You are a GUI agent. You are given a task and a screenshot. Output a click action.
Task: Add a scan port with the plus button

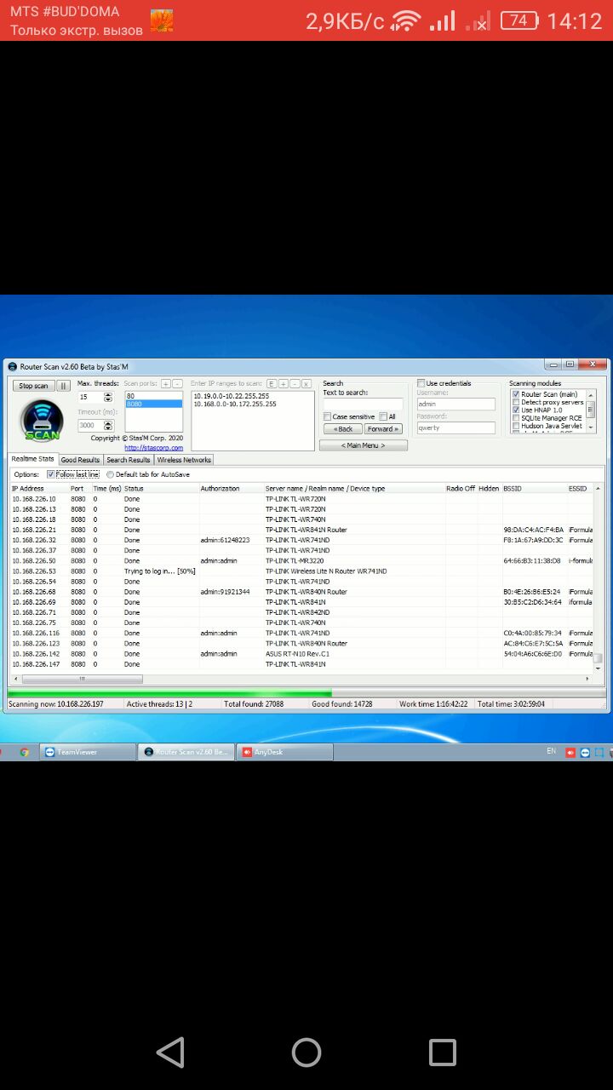coord(166,384)
